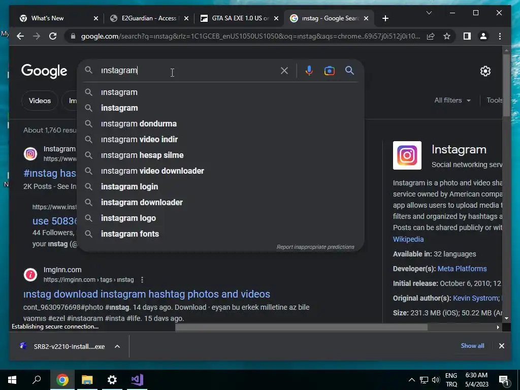Click Show all downloads
520x390 pixels.
click(x=472, y=346)
